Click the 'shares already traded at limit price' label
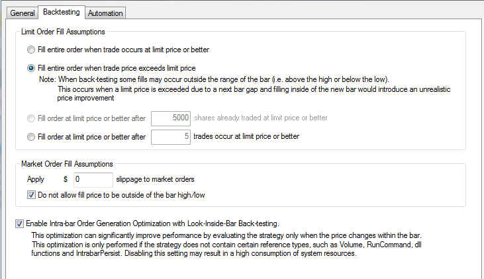 tap(261, 118)
